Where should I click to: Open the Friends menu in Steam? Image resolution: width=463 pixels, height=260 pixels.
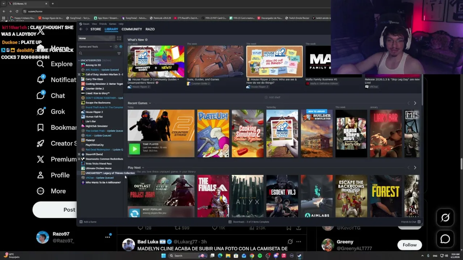(103, 24)
